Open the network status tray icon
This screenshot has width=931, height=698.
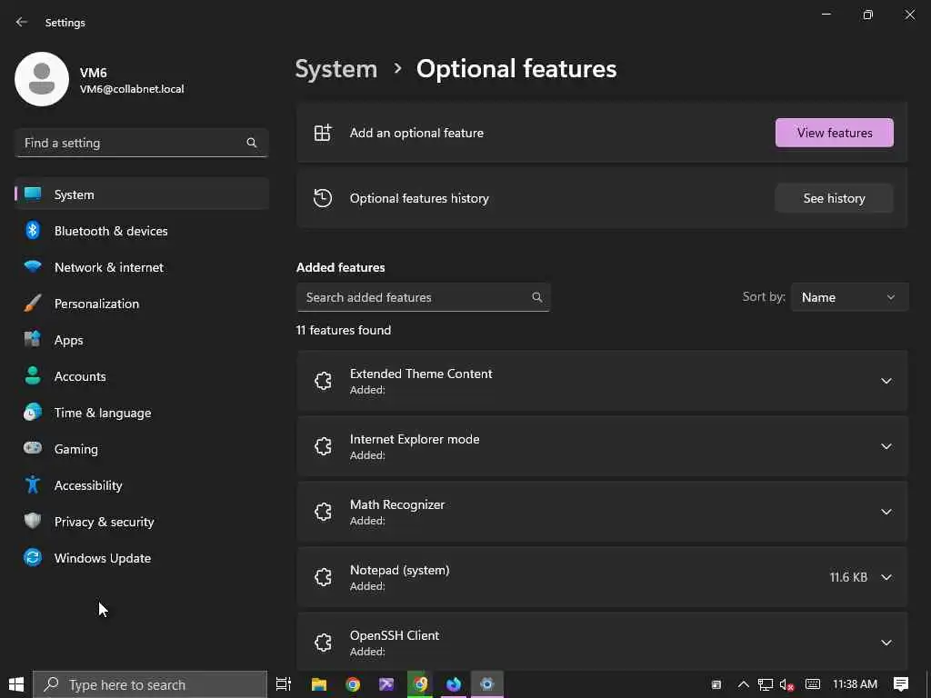click(x=766, y=684)
